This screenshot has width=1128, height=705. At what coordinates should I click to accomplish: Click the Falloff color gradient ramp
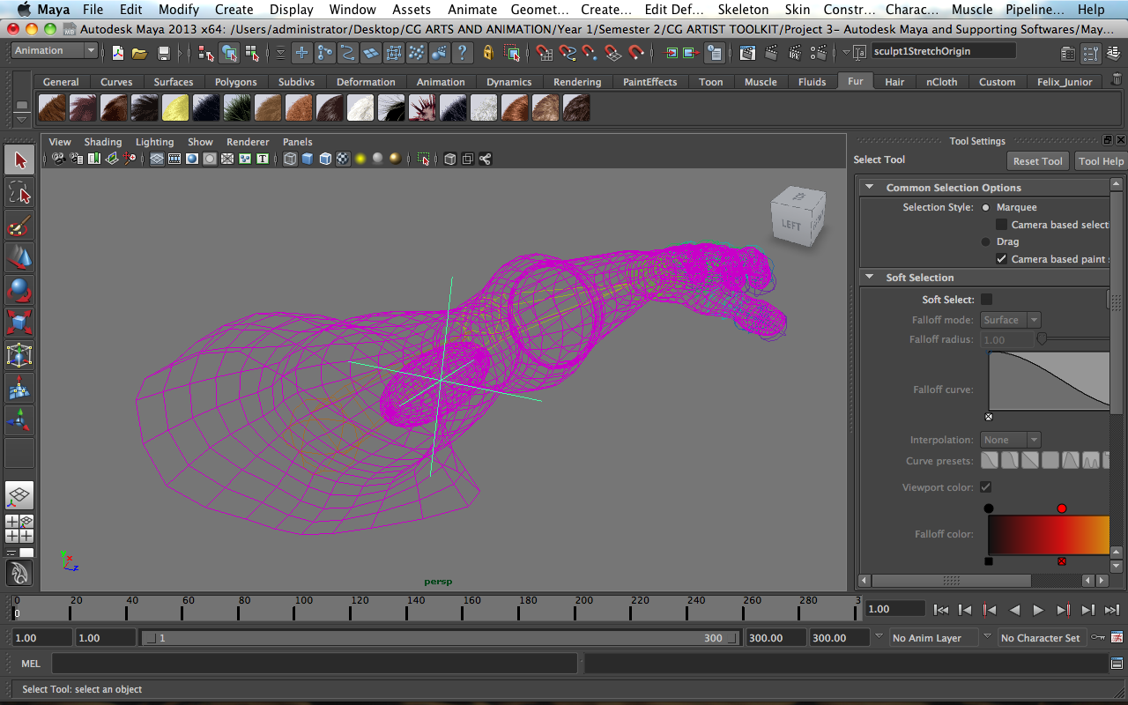point(1049,535)
